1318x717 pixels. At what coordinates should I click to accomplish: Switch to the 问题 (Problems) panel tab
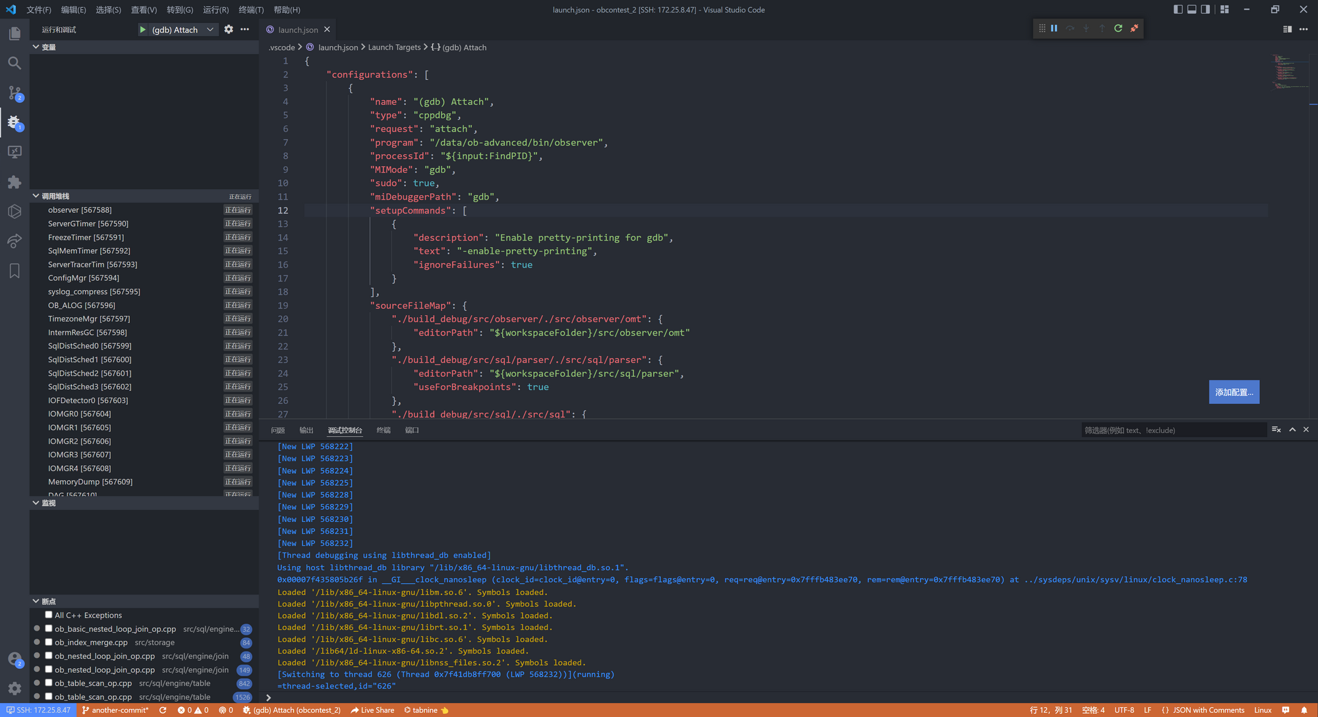coord(278,430)
